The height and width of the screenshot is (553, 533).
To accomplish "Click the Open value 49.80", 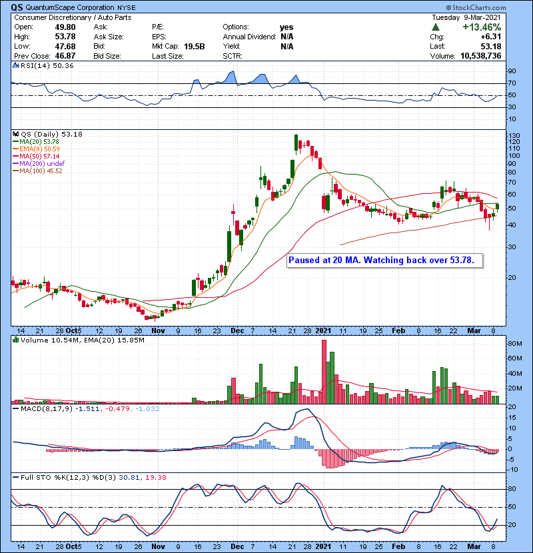I will [x=65, y=27].
